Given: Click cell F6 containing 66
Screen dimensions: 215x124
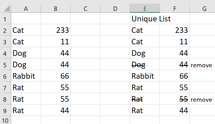Looking at the screenshot, I should pyautogui.click(x=175, y=76).
